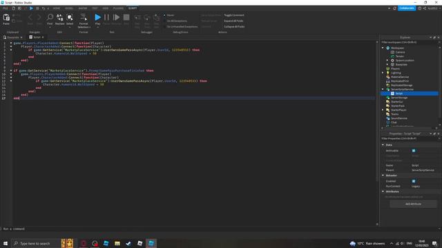
Task: Open the SCRIPT ribbon tab
Action: [133, 8]
